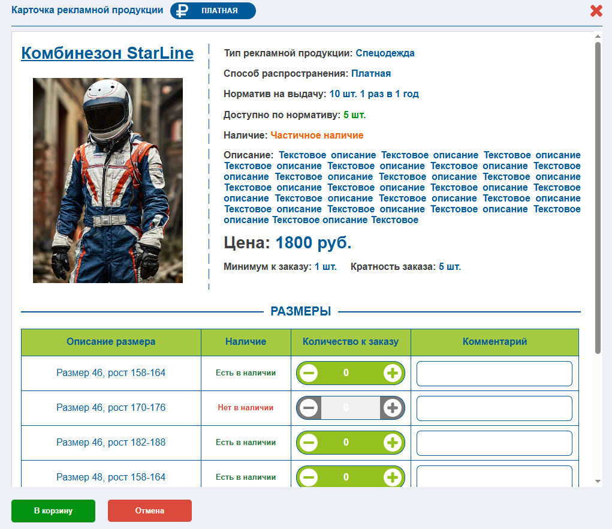Focus comment field for Размер 46, рост 170-176
The height and width of the screenshot is (529, 612).
tap(494, 408)
